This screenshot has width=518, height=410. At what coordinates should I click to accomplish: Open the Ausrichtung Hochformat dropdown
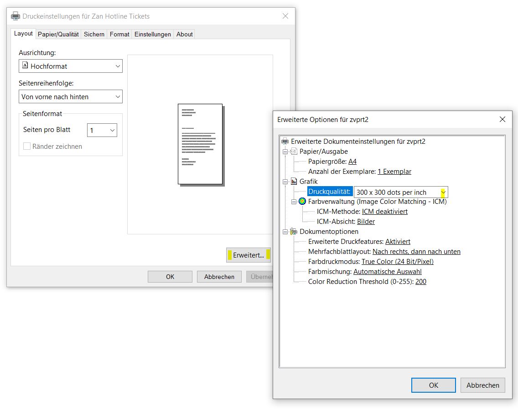click(71, 66)
